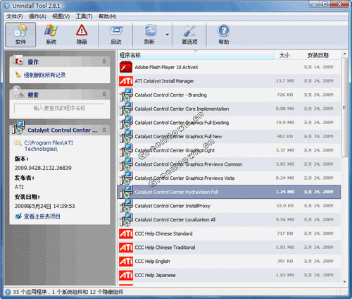The width and height of the screenshot is (352, 299).
Task: Click the broom icon beside 强制删除所有记录
Action: [18, 75]
